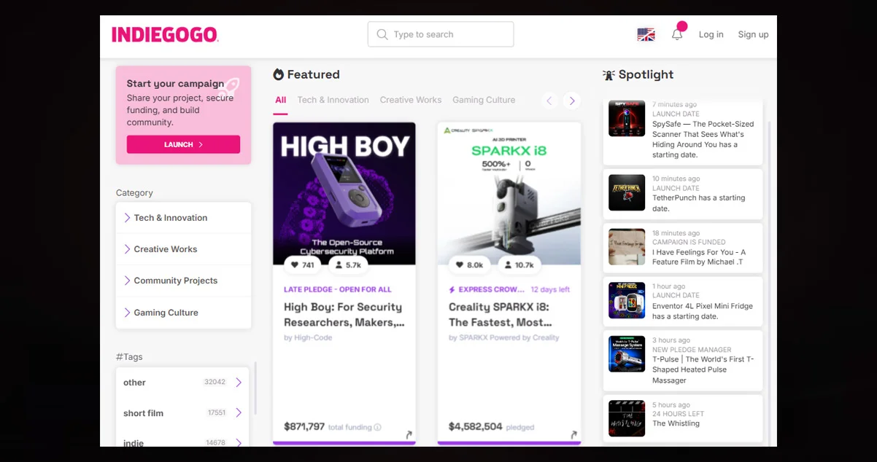Click the Spotlight lighthouse icon

point(609,75)
